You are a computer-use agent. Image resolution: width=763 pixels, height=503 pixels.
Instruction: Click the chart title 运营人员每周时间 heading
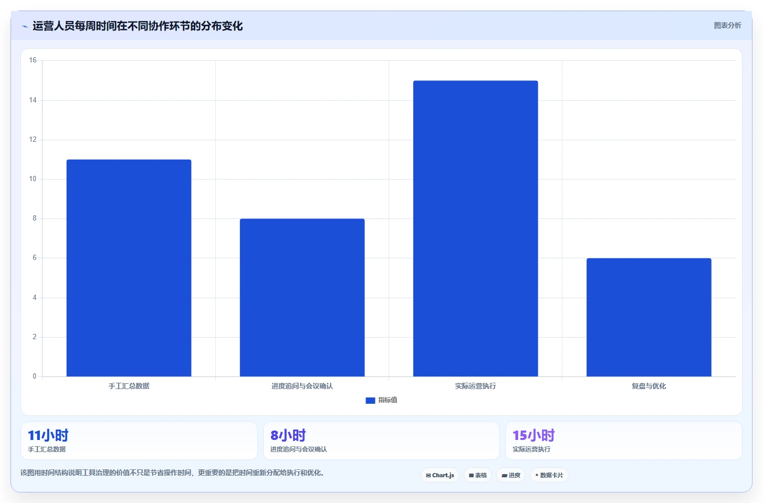(x=138, y=26)
